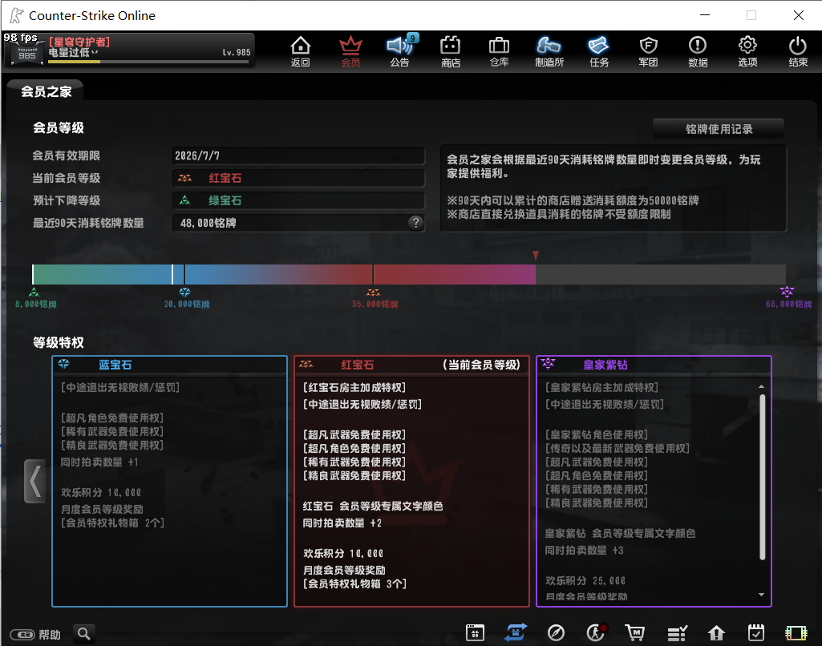Click the magnifier search icon
The width and height of the screenshot is (822, 646).
click(x=84, y=634)
